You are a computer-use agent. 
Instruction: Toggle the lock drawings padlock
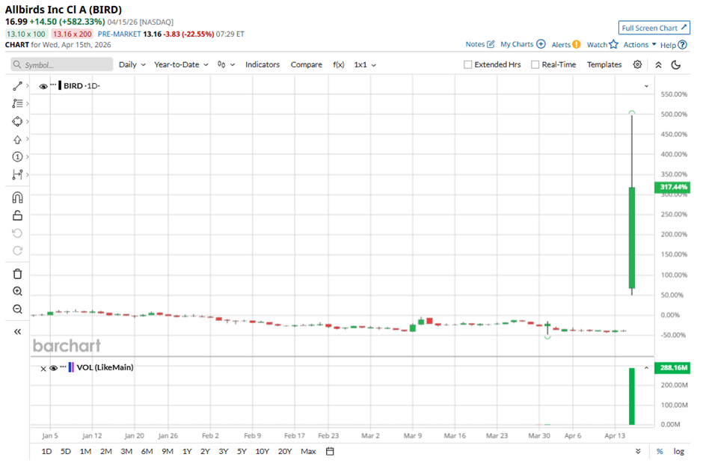coord(17,215)
